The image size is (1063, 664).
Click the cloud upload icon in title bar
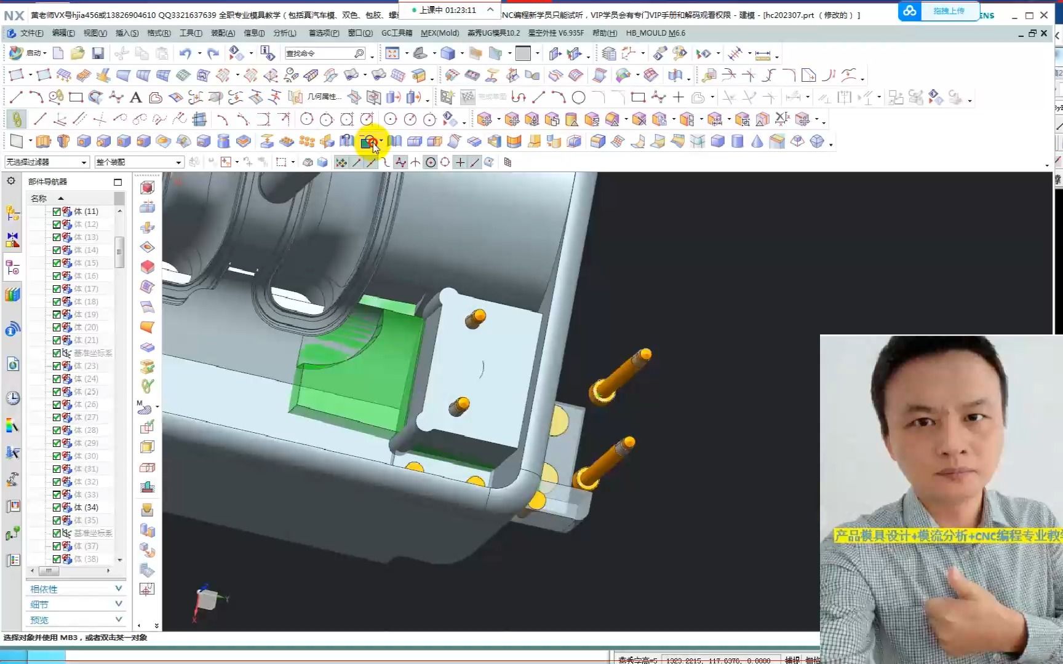910,11
